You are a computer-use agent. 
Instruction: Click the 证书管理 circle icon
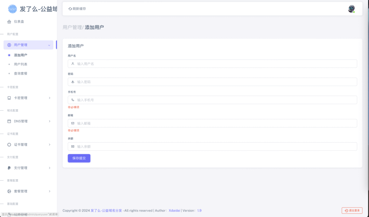pos(9,144)
